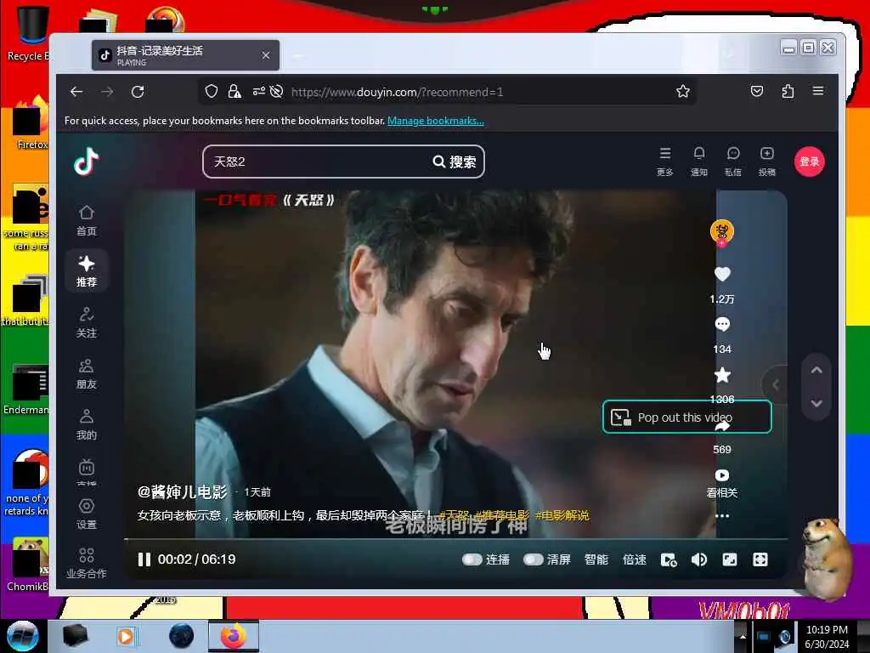Screen dimensions: 870x653
Task: Open the media player taskbar icon
Action: [126, 636]
